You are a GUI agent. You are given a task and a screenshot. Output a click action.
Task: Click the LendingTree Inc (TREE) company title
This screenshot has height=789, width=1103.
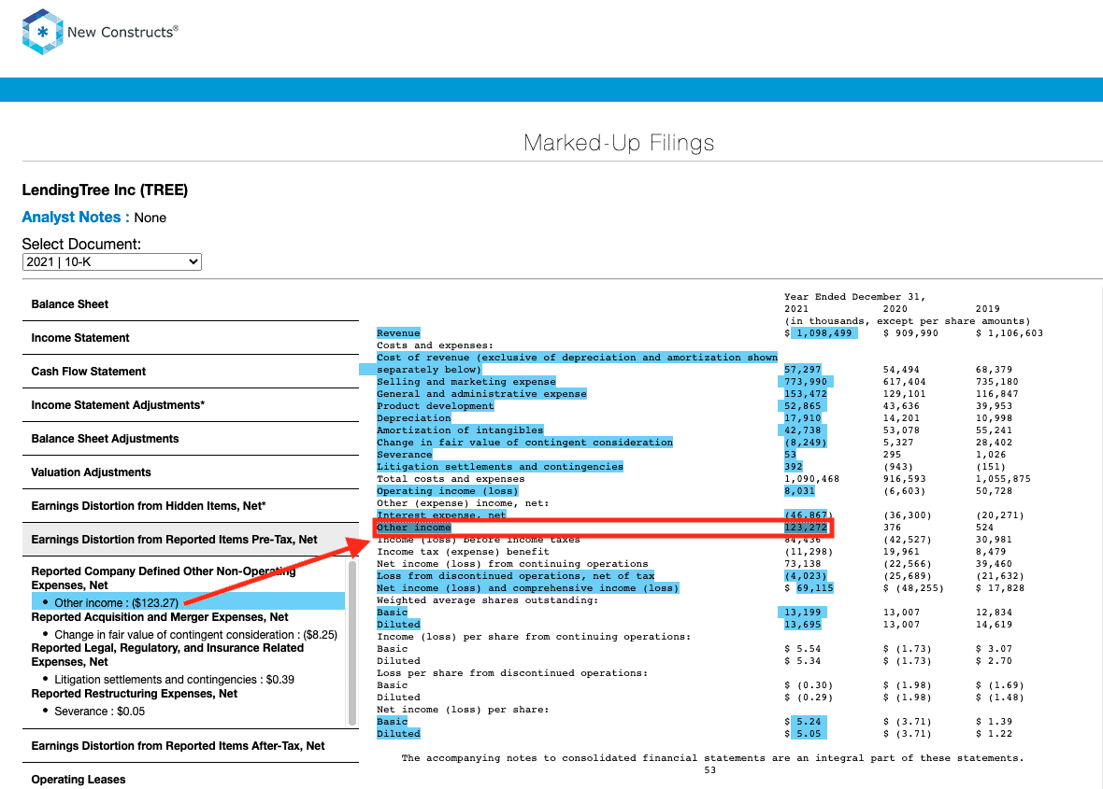pyautogui.click(x=105, y=190)
